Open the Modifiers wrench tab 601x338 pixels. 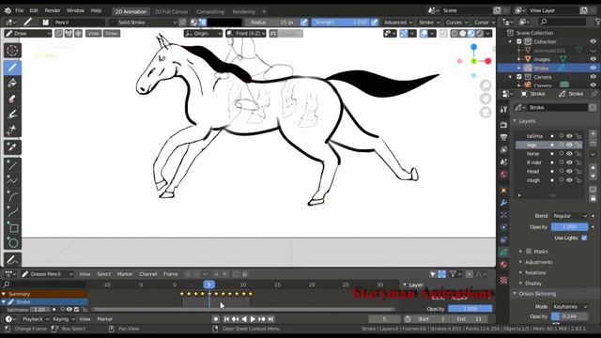pos(503,203)
